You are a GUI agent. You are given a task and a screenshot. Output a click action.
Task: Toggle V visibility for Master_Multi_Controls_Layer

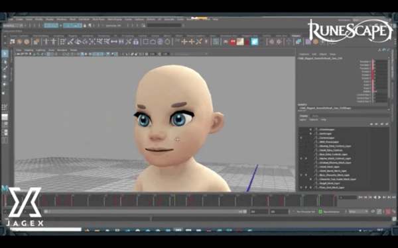[301, 159]
